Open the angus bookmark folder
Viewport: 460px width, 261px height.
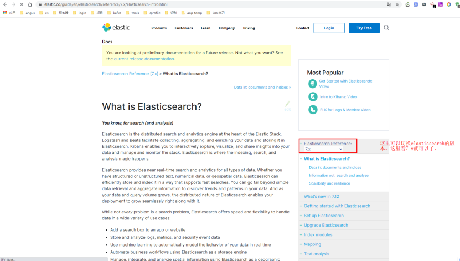coord(27,13)
